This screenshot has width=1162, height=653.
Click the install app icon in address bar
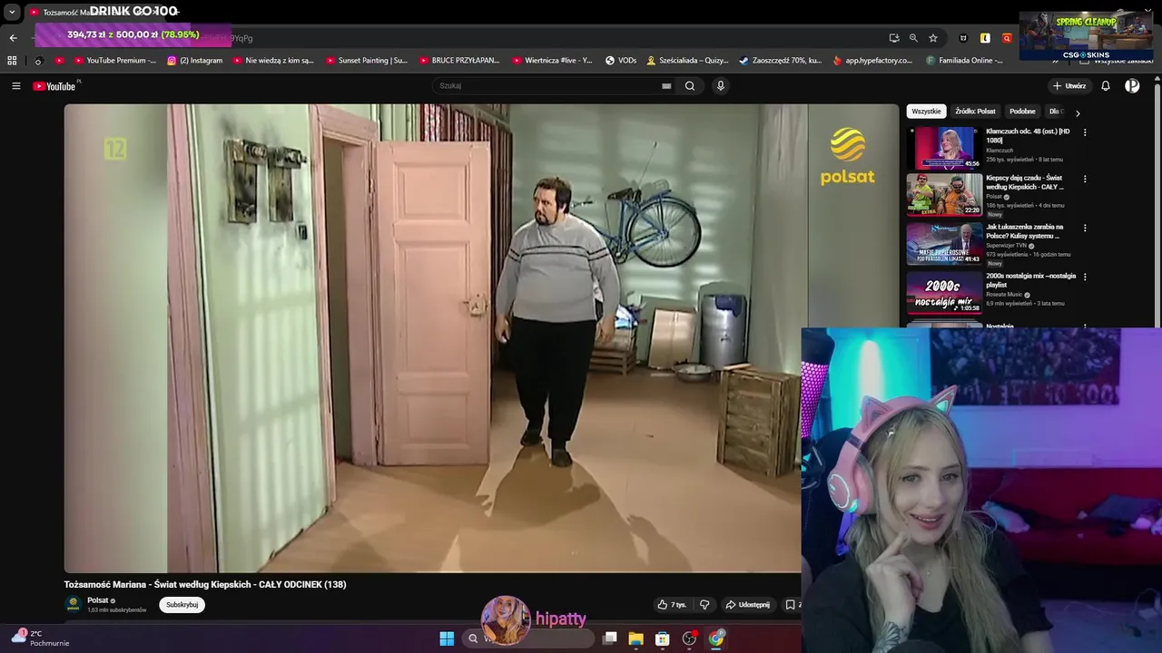click(x=894, y=38)
